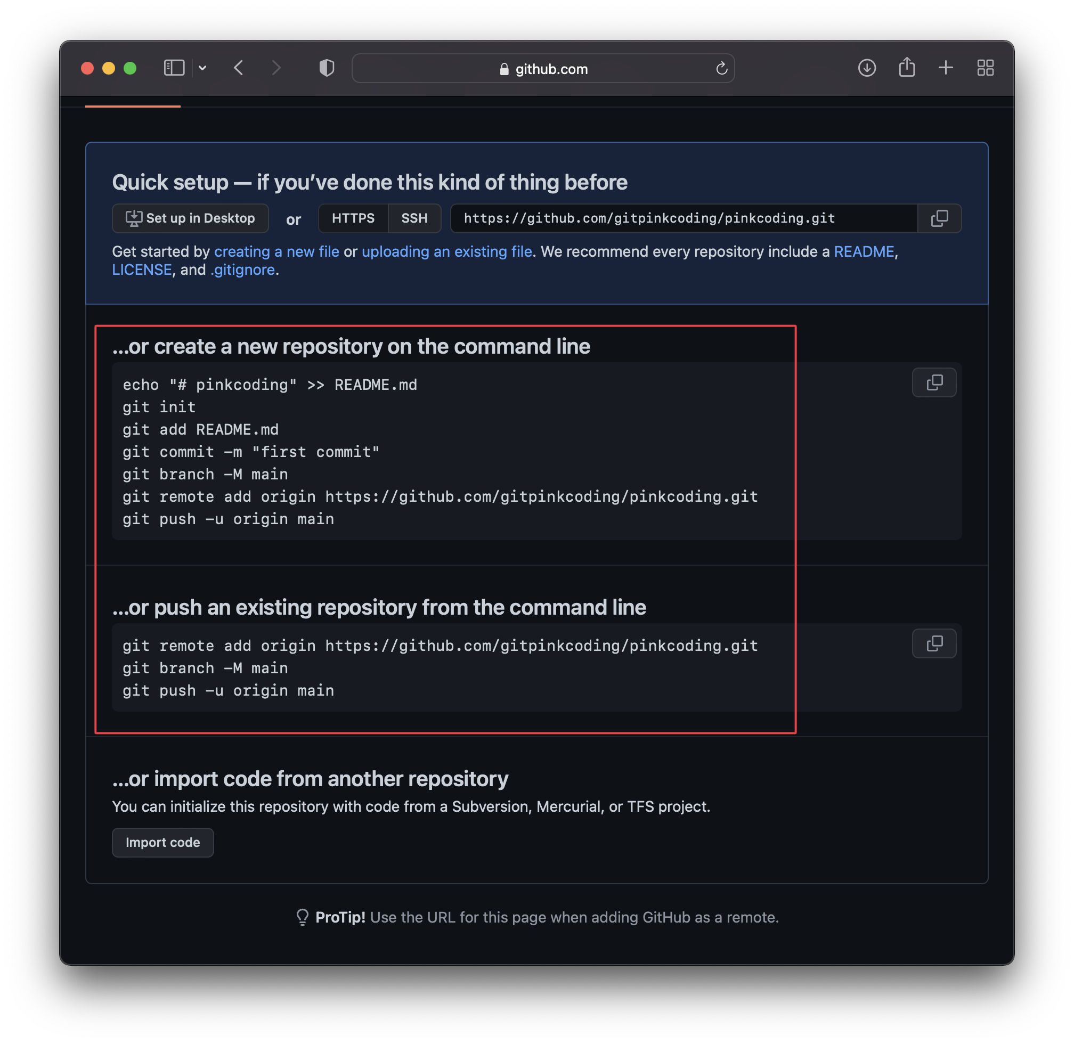Close the Safari window with red button
Viewport: 1074px width, 1044px height.
(x=87, y=68)
